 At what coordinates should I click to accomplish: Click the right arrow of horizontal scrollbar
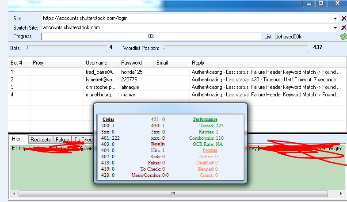pos(341,194)
